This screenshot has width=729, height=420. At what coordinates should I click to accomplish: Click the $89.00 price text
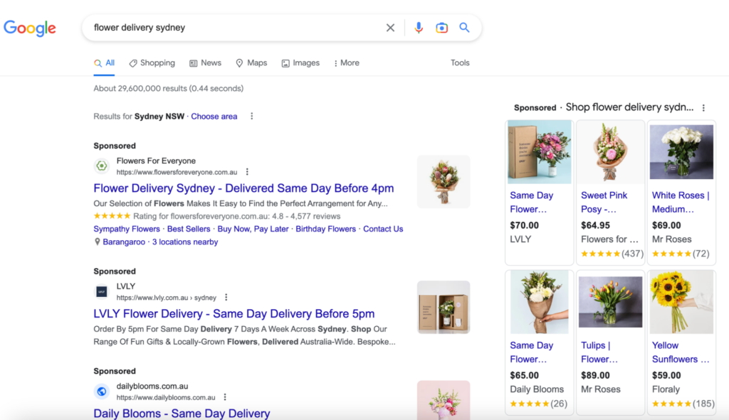coord(595,375)
